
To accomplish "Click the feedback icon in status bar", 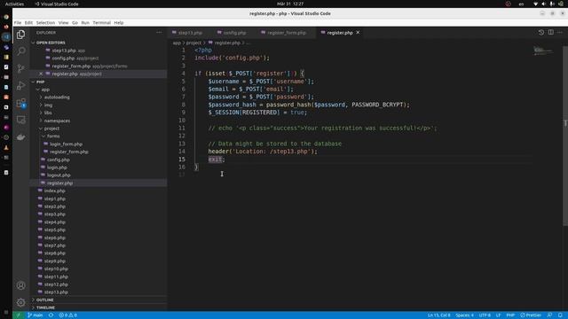I will coord(549,315).
